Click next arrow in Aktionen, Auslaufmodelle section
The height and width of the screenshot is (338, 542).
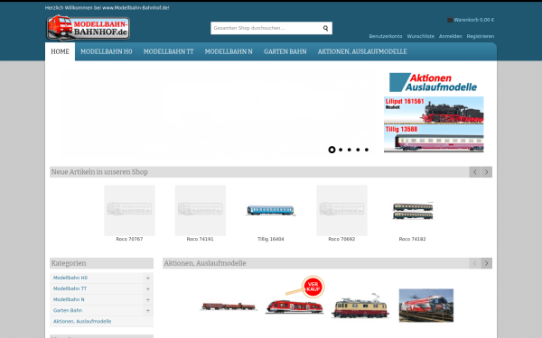coord(486,263)
